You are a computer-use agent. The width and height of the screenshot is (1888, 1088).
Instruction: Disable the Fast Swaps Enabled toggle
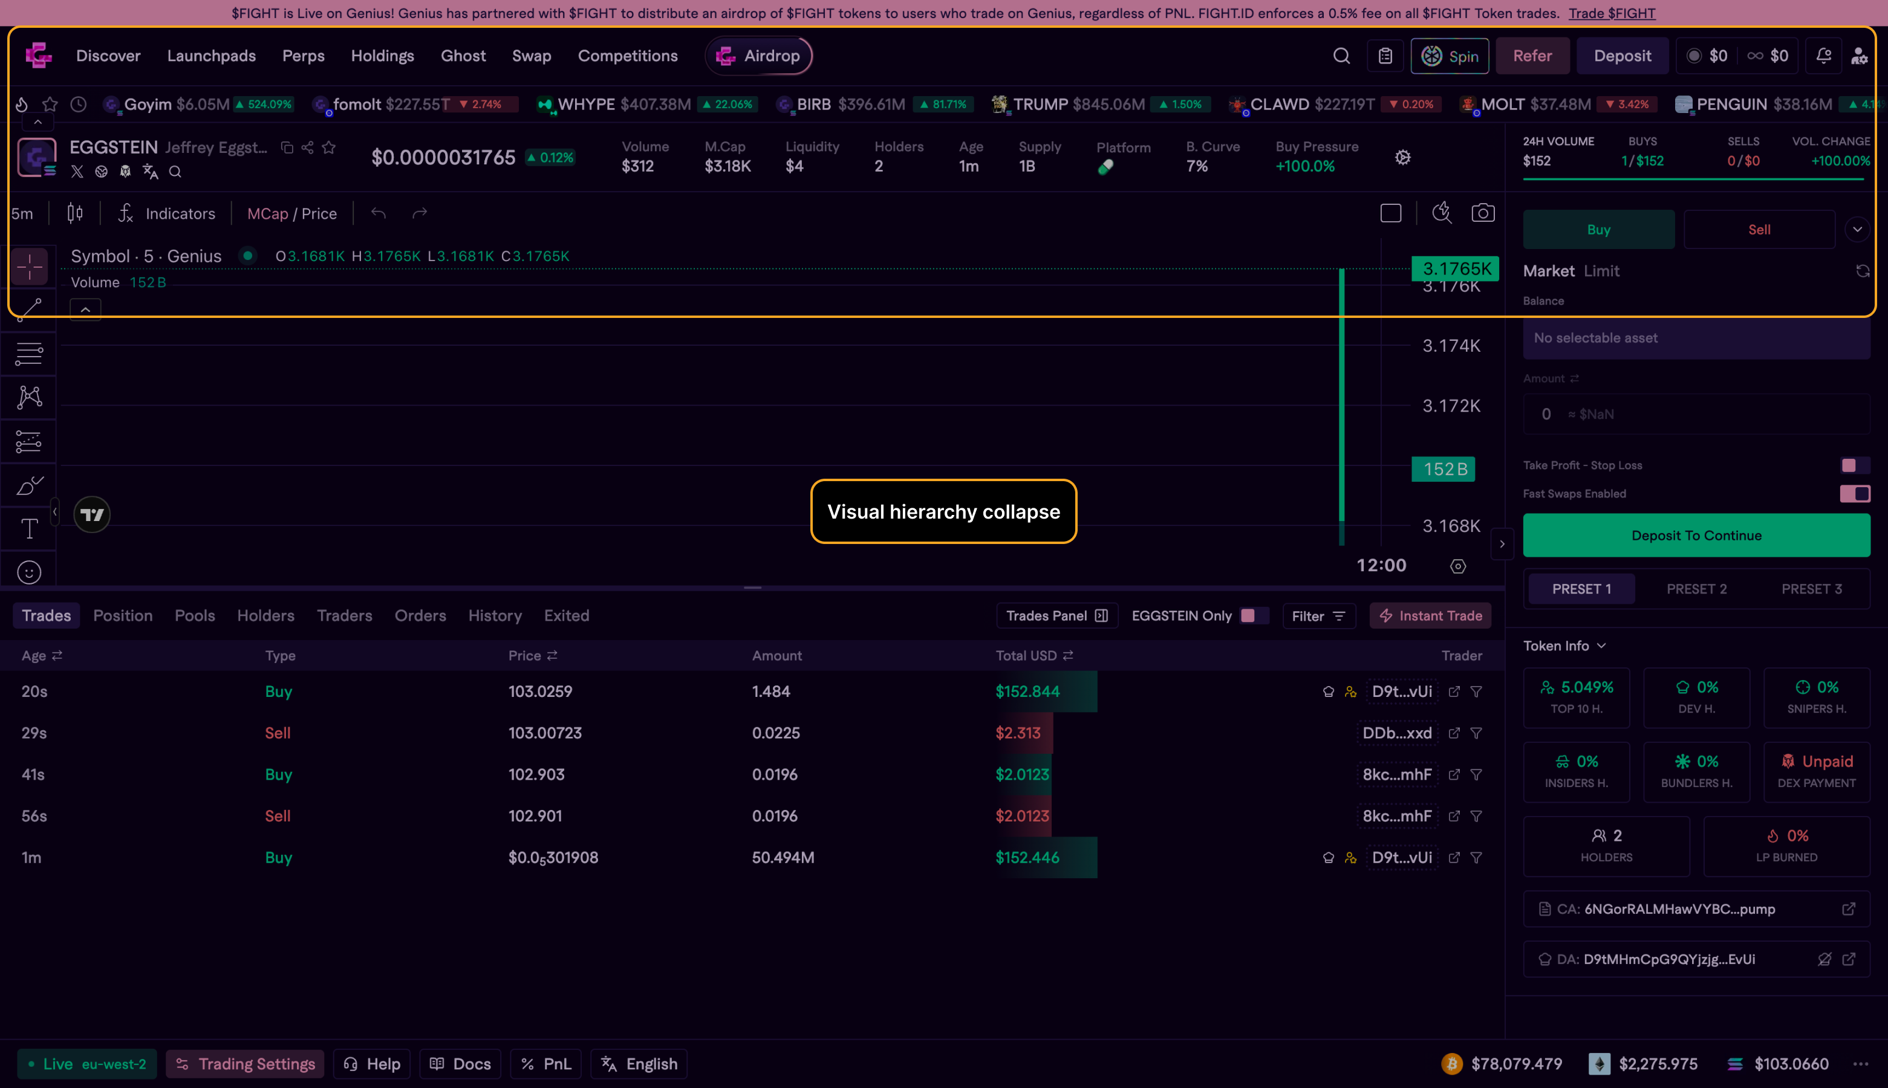(1854, 494)
